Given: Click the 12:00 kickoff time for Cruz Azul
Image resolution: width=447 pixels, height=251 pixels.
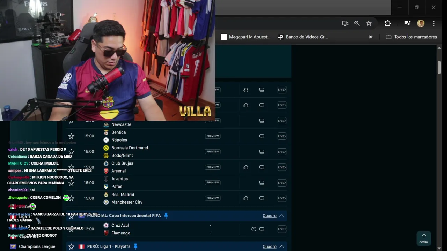Looking at the screenshot, I should click(x=89, y=229).
